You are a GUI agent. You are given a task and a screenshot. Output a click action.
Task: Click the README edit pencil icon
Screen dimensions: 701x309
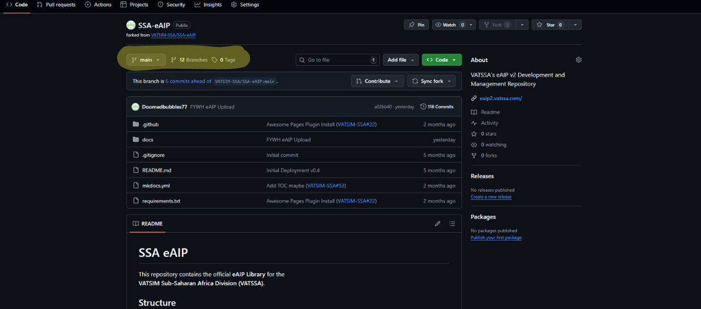click(438, 224)
